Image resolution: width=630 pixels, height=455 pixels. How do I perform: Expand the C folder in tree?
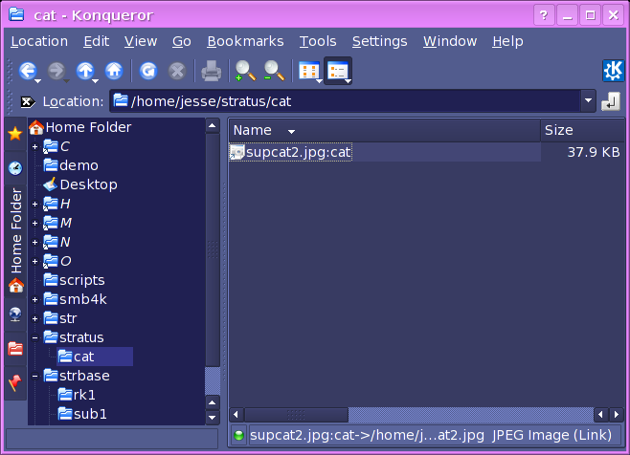(35, 147)
